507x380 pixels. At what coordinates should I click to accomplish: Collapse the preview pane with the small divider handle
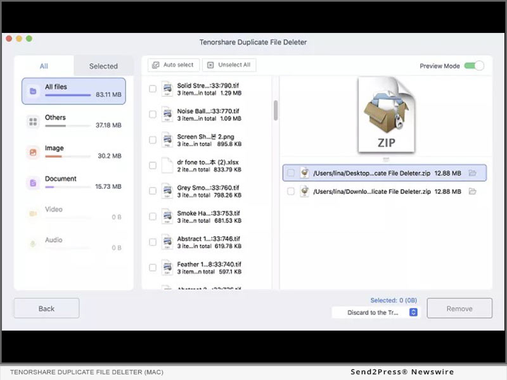(386, 158)
